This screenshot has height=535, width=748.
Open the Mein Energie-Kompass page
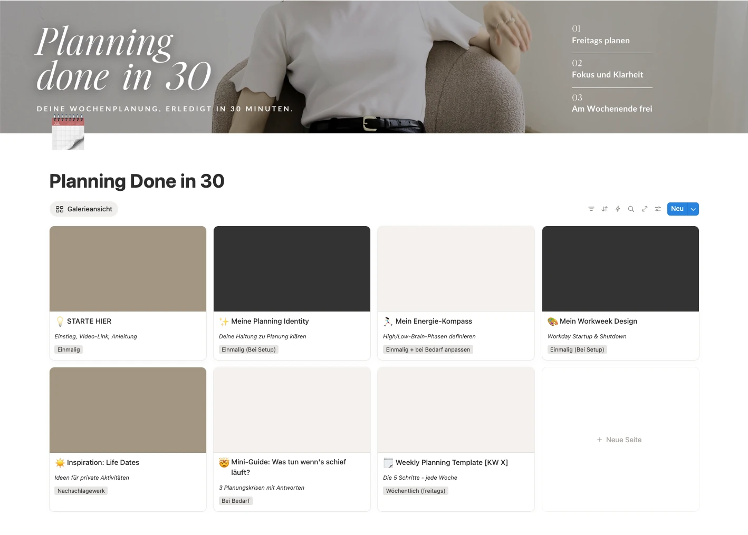434,322
